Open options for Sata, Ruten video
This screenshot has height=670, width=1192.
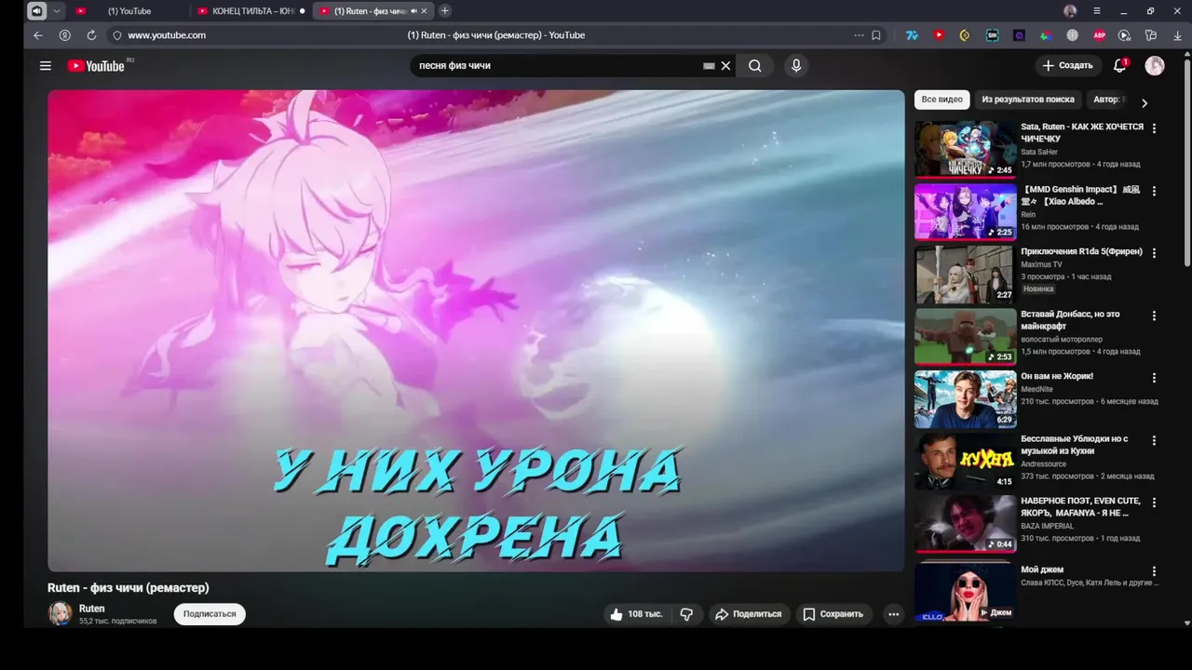coord(1154,128)
